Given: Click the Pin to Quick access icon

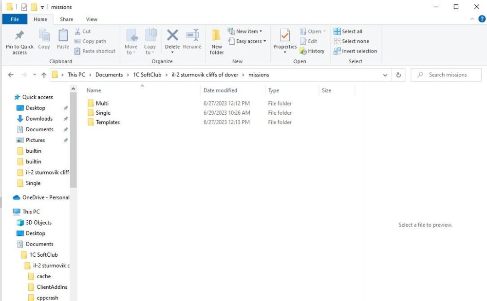Looking at the screenshot, I should click(x=19, y=35).
